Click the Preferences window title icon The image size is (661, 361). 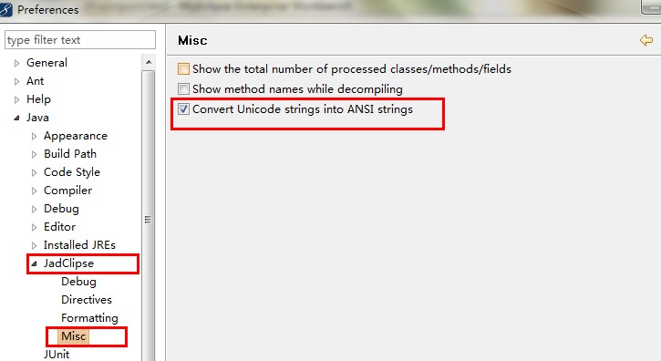pyautogui.click(x=5, y=10)
